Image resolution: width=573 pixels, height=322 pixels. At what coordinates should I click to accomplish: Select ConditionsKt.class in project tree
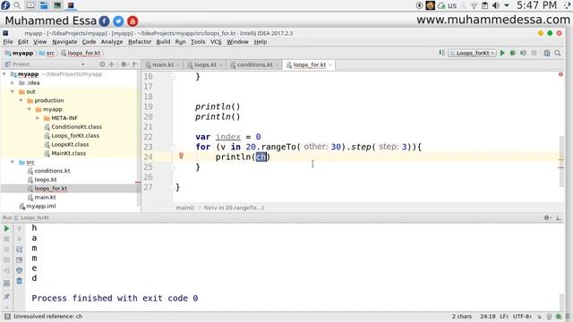(x=76, y=127)
